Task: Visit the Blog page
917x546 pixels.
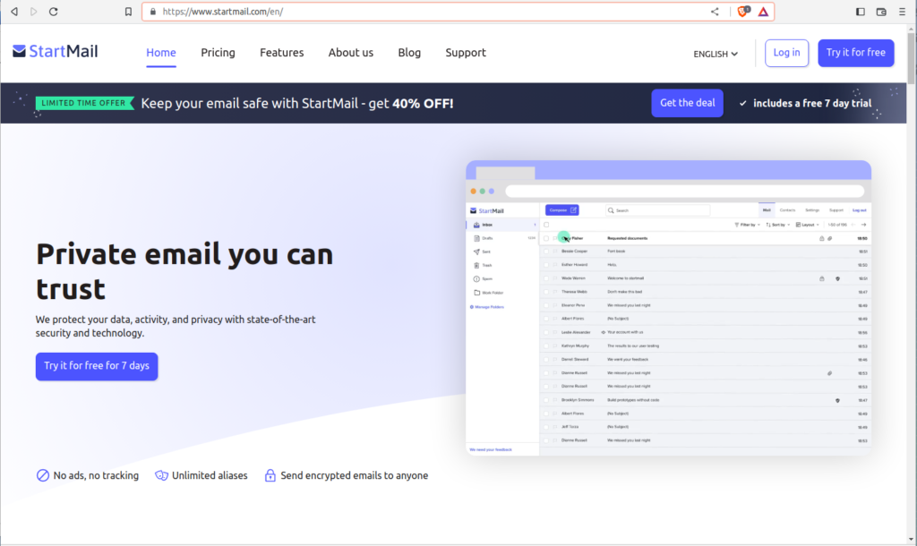Action: point(409,53)
